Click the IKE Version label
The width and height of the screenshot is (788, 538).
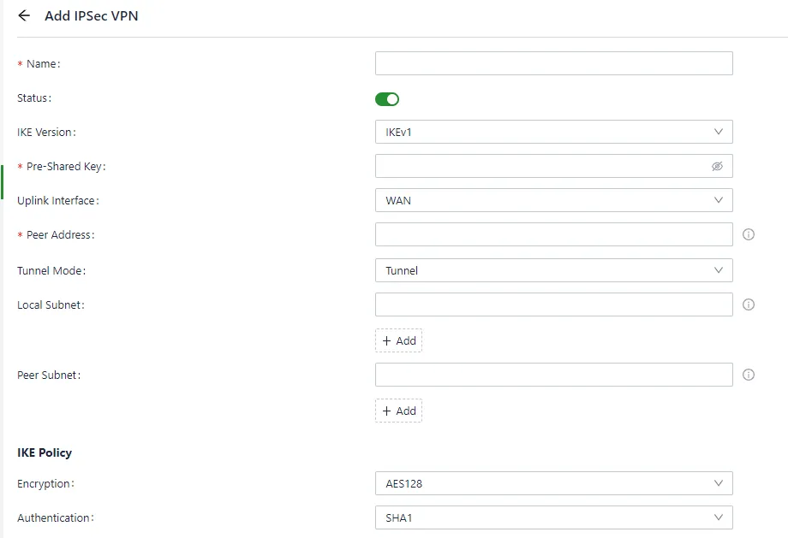click(46, 133)
